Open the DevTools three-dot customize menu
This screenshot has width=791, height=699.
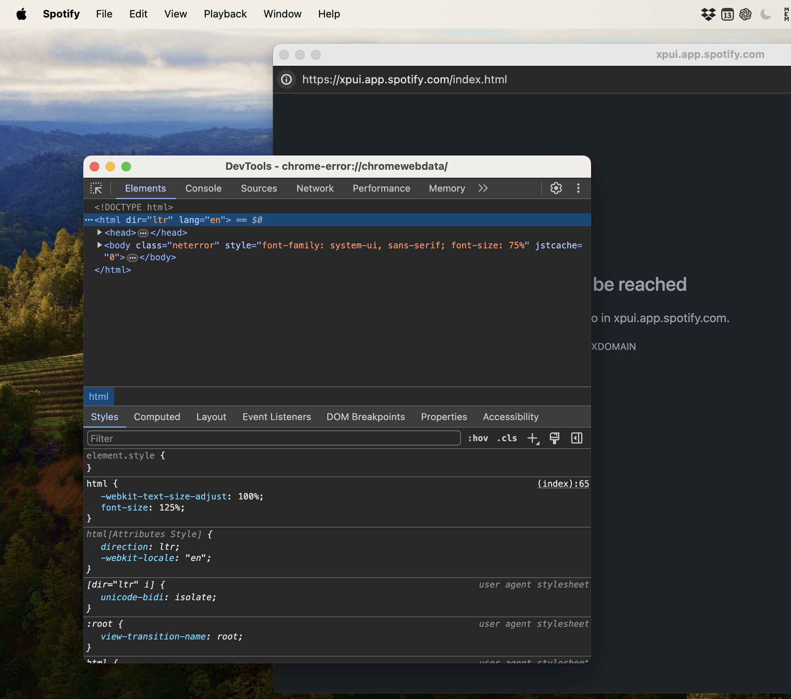(578, 188)
